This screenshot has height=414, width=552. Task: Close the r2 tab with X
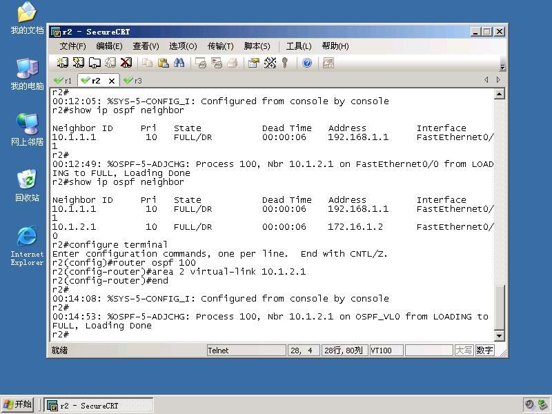click(x=112, y=81)
